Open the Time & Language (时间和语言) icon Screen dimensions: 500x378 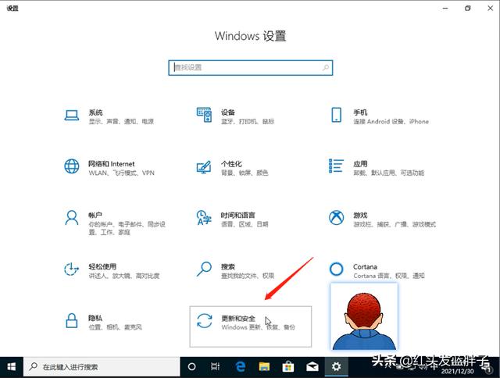pos(204,218)
